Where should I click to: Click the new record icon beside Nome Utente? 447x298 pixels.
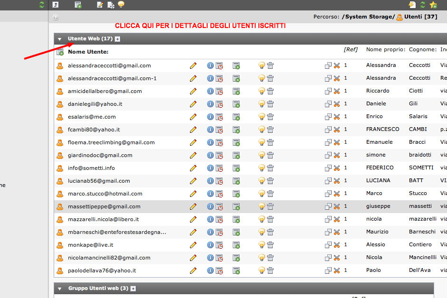(60, 52)
